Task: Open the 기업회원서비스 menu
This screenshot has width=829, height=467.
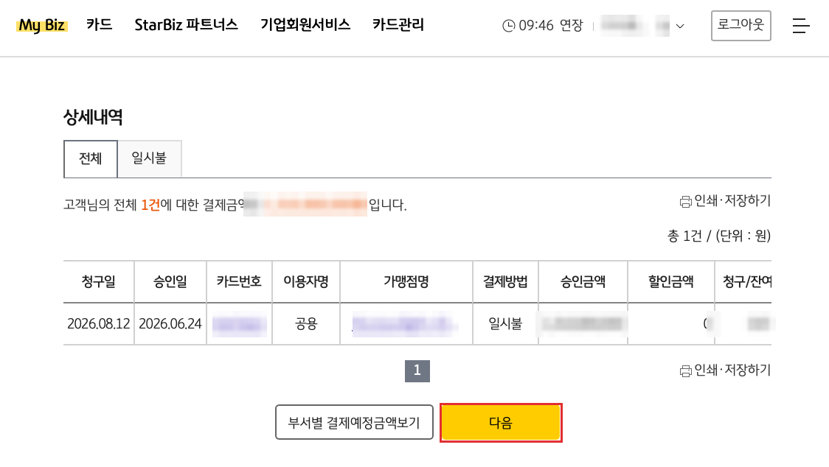Action: 305,25
